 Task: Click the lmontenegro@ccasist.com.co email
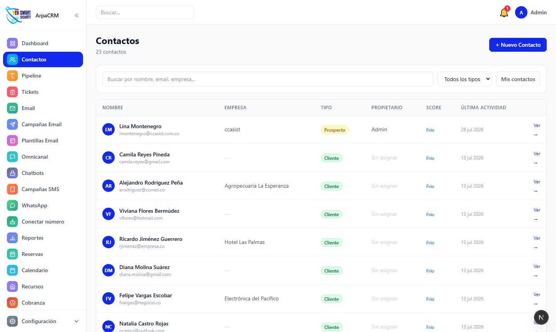(149, 134)
